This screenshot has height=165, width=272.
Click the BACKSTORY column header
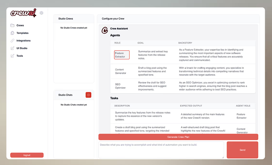pos(185,43)
